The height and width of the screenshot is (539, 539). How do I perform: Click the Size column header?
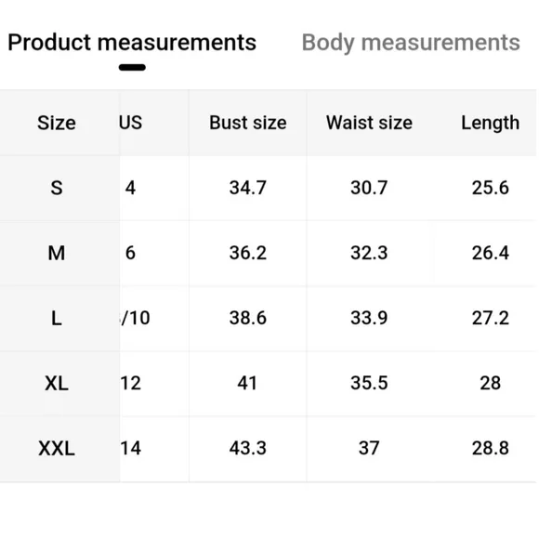57,123
